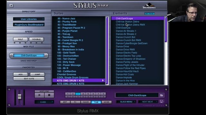Click the Chill-DarkScape name display at bottom
The image size is (206, 115).
pos(137,95)
